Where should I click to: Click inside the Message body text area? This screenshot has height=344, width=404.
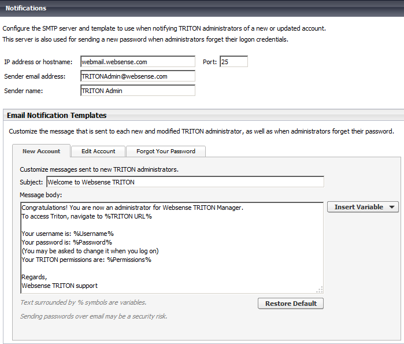(x=172, y=248)
